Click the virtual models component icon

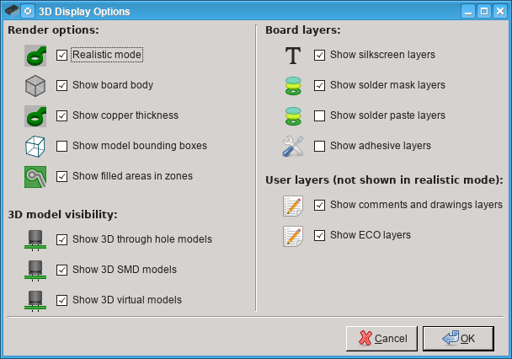(35, 301)
